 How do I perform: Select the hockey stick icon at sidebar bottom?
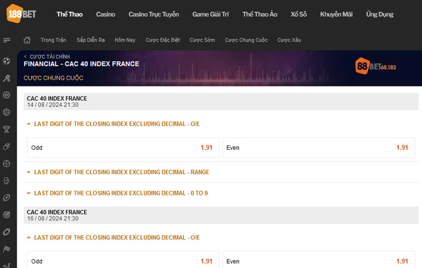(x=7, y=265)
